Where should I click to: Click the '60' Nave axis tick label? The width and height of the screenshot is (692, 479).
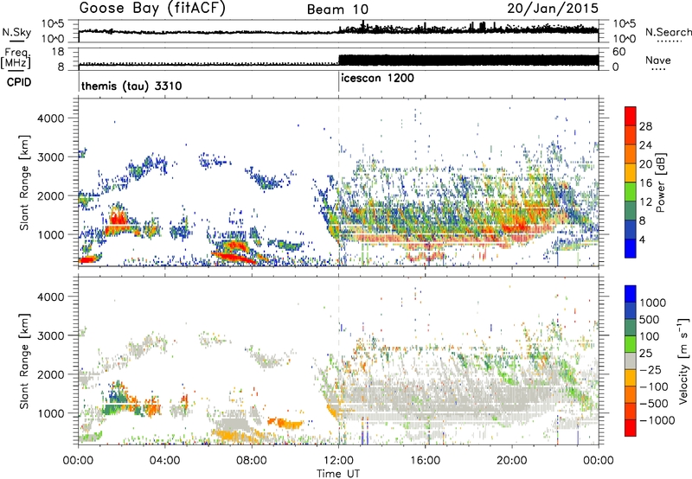(x=619, y=52)
